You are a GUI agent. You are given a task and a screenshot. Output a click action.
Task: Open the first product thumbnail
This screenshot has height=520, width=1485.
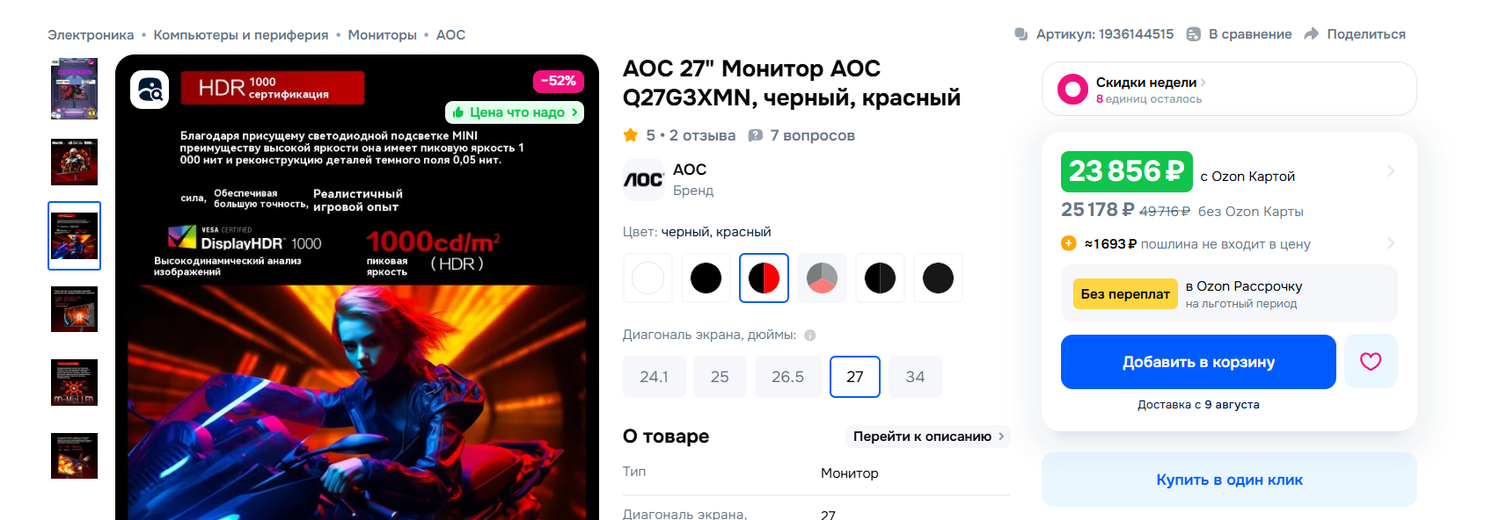pyautogui.click(x=75, y=89)
